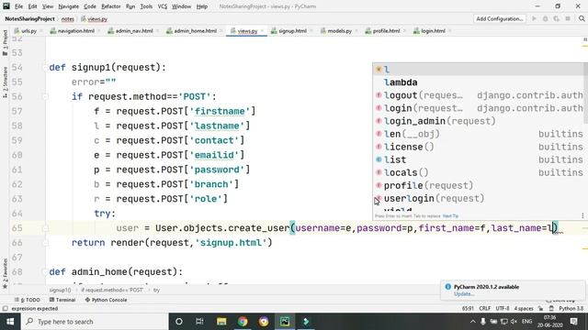588x330 pixels.
Task: Click the Stop square icon in toolbar
Action: [x=568, y=18]
